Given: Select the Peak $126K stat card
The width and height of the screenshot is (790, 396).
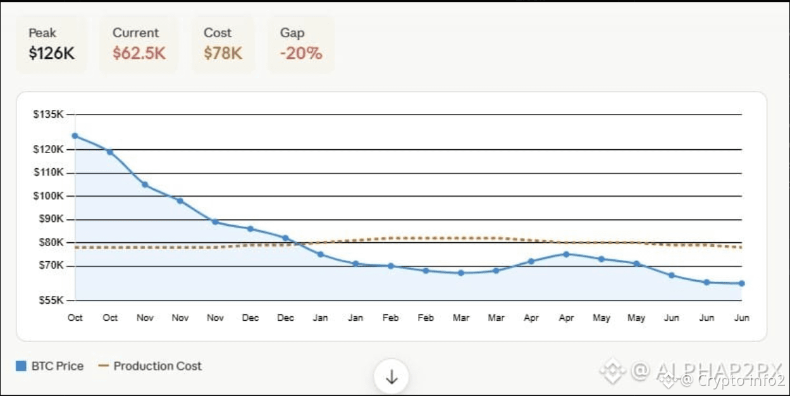Looking at the screenshot, I should [52, 44].
